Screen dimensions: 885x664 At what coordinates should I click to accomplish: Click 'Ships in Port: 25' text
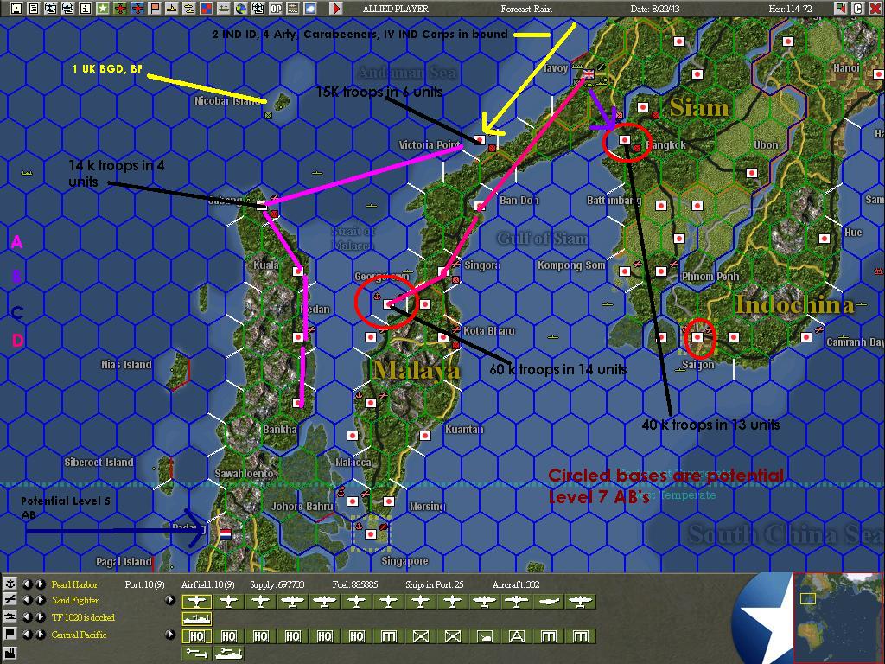pyautogui.click(x=434, y=584)
